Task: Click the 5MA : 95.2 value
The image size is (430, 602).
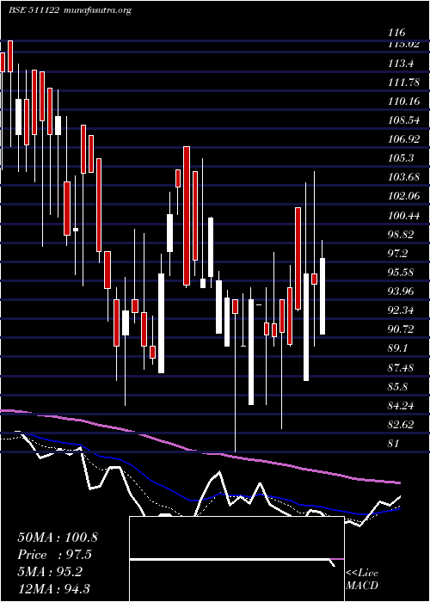Action: tap(50, 572)
